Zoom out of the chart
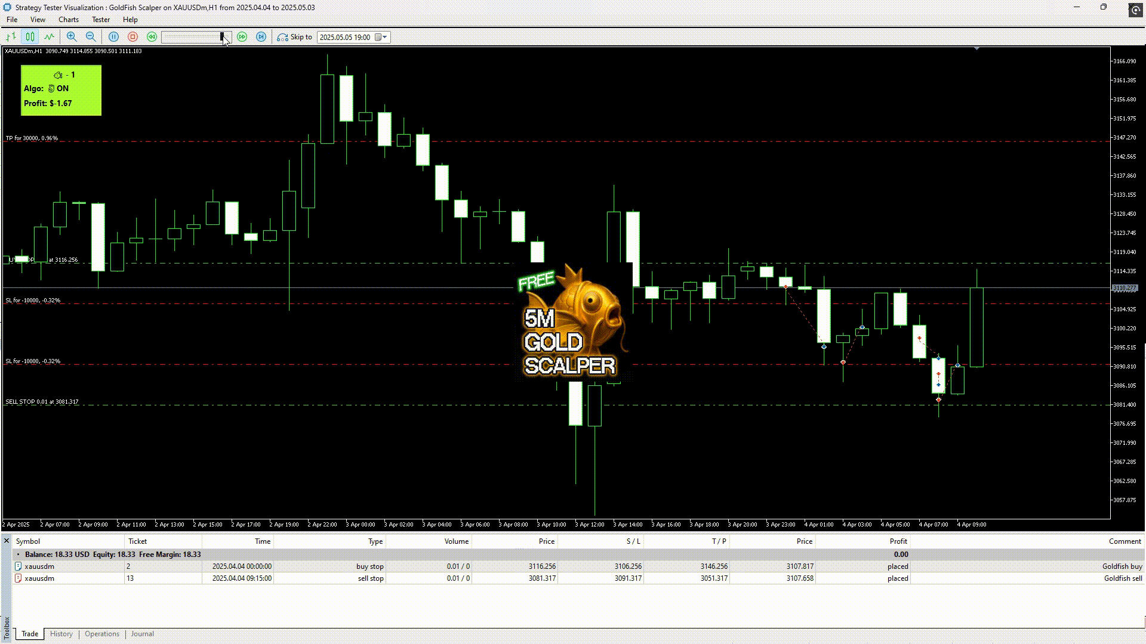 click(x=91, y=37)
